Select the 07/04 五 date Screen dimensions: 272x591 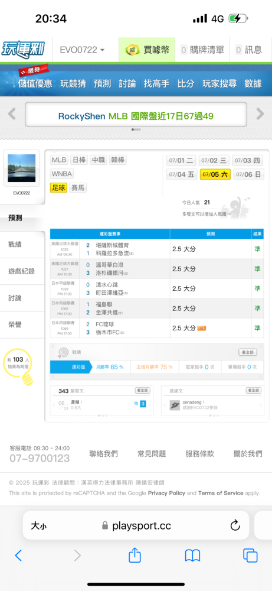tap(182, 174)
